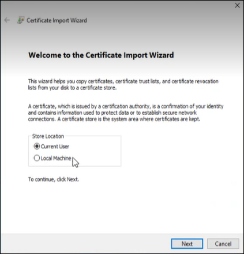Click the 'To continue, click Next.' text
This screenshot has height=254, width=244.
[54, 180]
